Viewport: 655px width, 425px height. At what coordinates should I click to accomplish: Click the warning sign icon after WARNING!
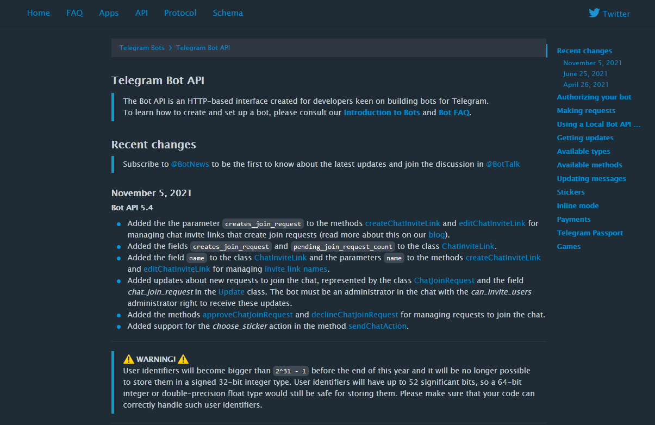pyautogui.click(x=183, y=359)
